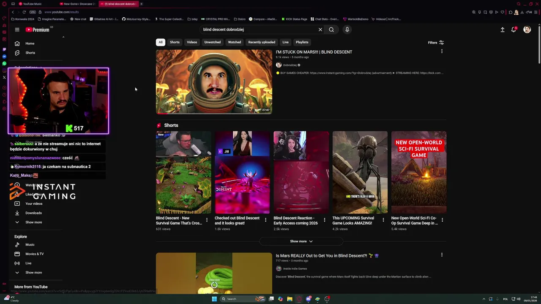Open menu for This UPCOMING Survival Game short
Image resolution: width=541 pixels, height=304 pixels.
(x=383, y=220)
